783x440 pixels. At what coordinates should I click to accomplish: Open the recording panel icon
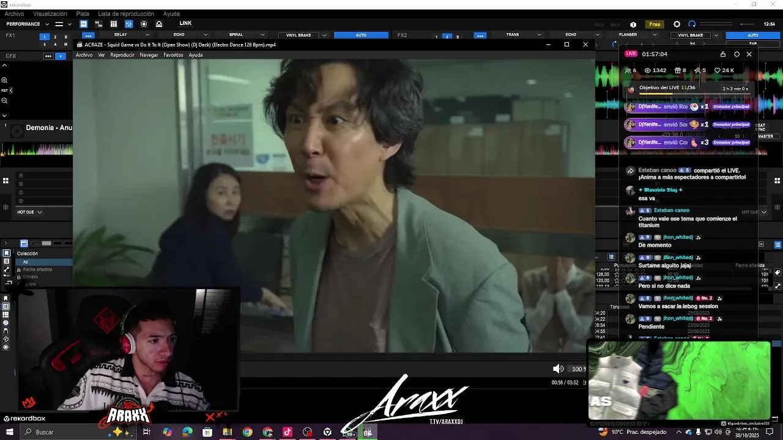(x=144, y=24)
